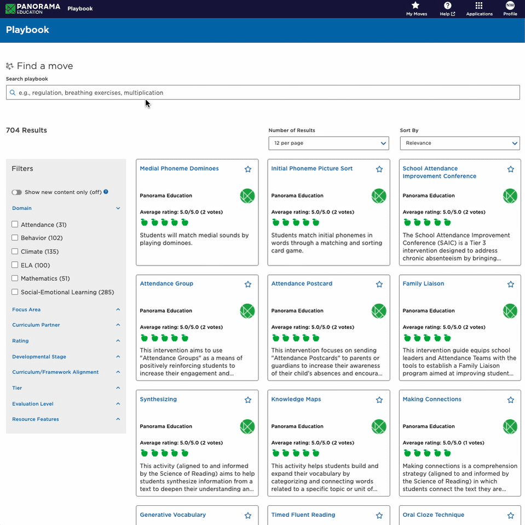Click the Search playbook input field
This screenshot has width=525, height=525.
263,93
